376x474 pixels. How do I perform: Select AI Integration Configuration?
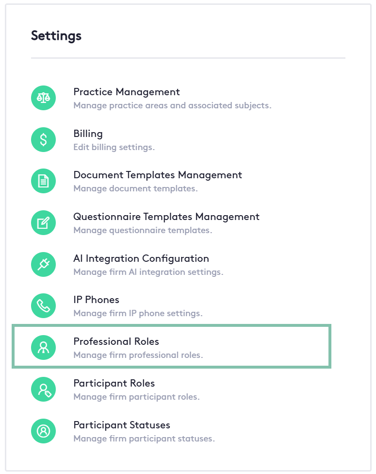click(x=141, y=258)
